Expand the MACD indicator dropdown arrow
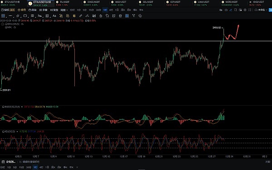 22,107
